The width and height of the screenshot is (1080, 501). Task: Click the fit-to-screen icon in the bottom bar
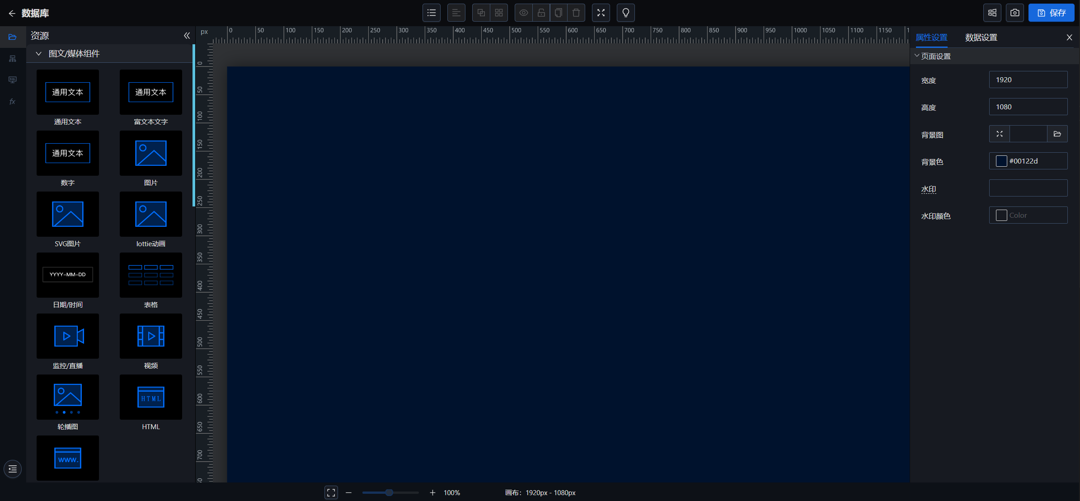pyautogui.click(x=331, y=492)
